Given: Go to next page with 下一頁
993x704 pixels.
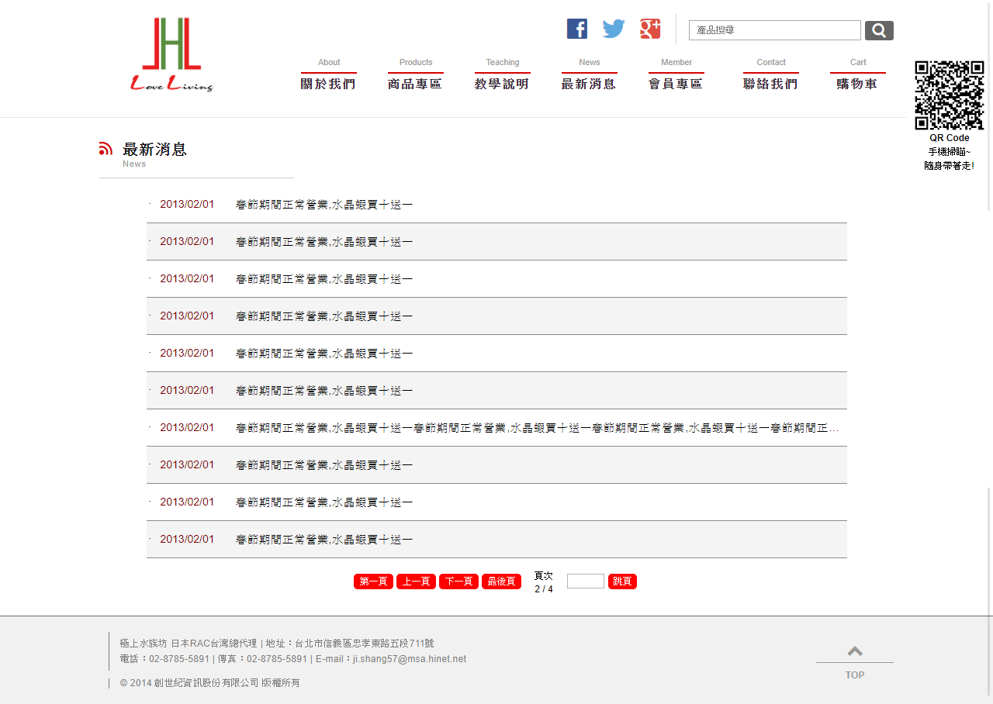Looking at the screenshot, I should 458,581.
